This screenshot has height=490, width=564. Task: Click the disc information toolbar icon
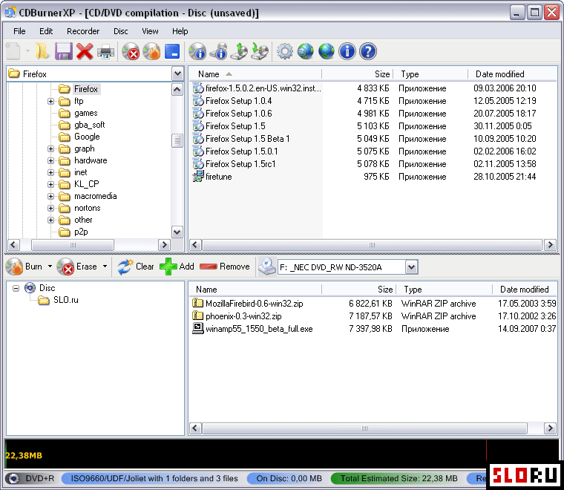pyautogui.click(x=197, y=51)
